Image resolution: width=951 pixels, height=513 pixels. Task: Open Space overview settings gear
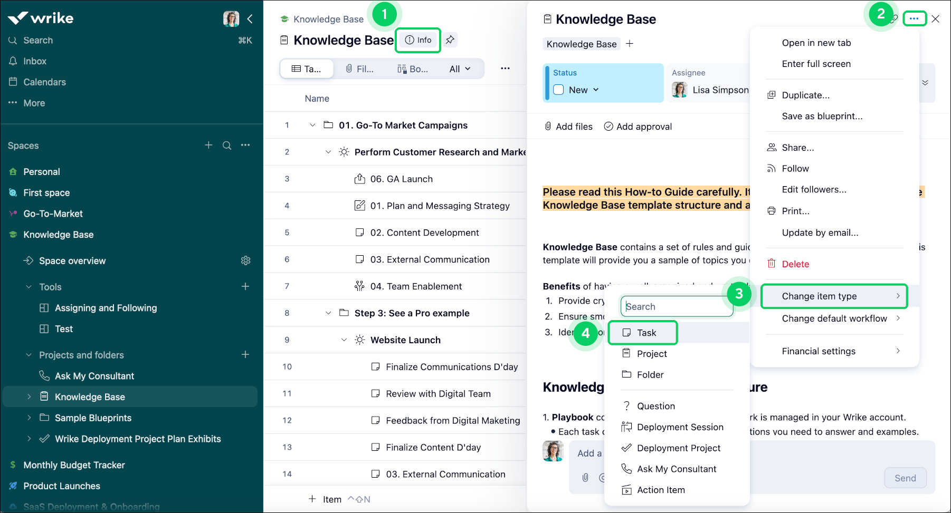pyautogui.click(x=245, y=260)
